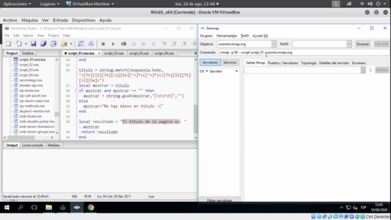The image size is (391, 220).
Task: Open the Puertos / Servidores tab in Zenmap
Action: (283, 63)
